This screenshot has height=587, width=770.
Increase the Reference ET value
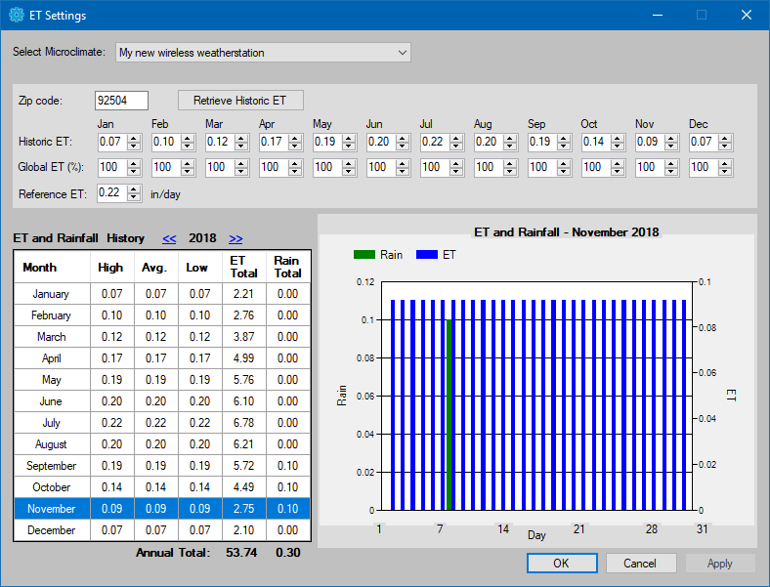pos(134,189)
